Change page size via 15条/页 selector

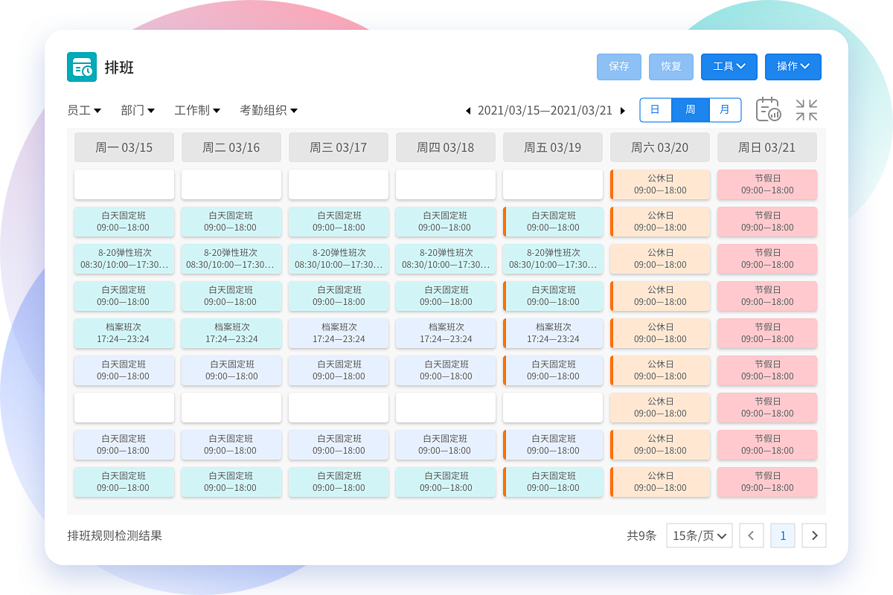[699, 535]
